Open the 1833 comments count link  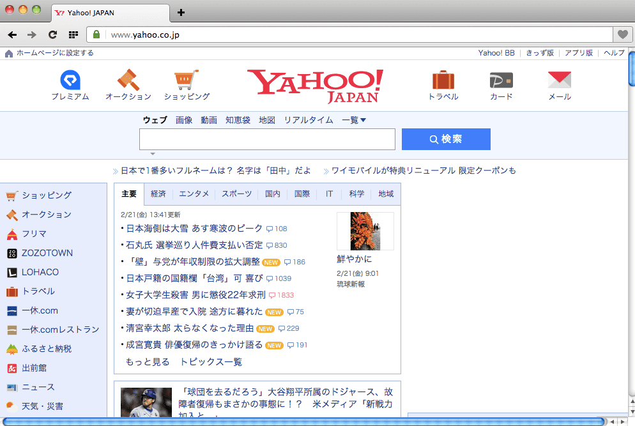point(282,295)
